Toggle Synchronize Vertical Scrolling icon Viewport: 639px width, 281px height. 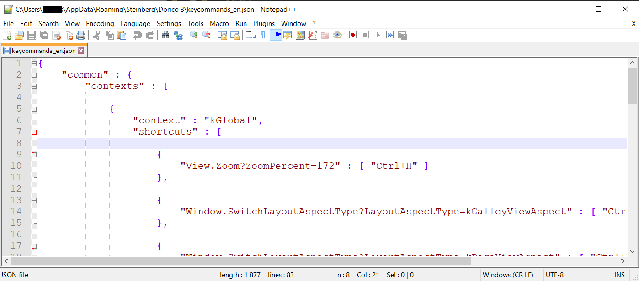point(223,35)
